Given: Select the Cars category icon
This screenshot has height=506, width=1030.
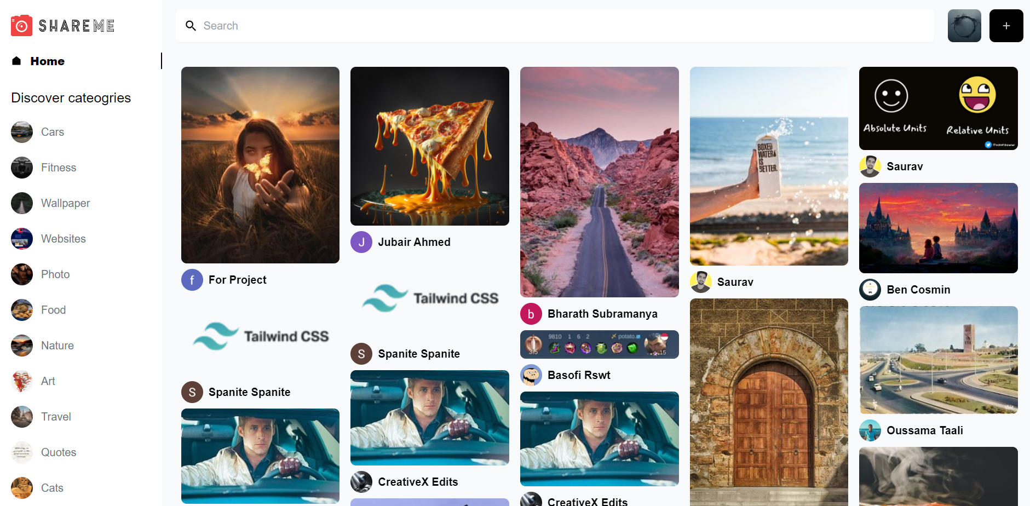Looking at the screenshot, I should click(x=21, y=132).
